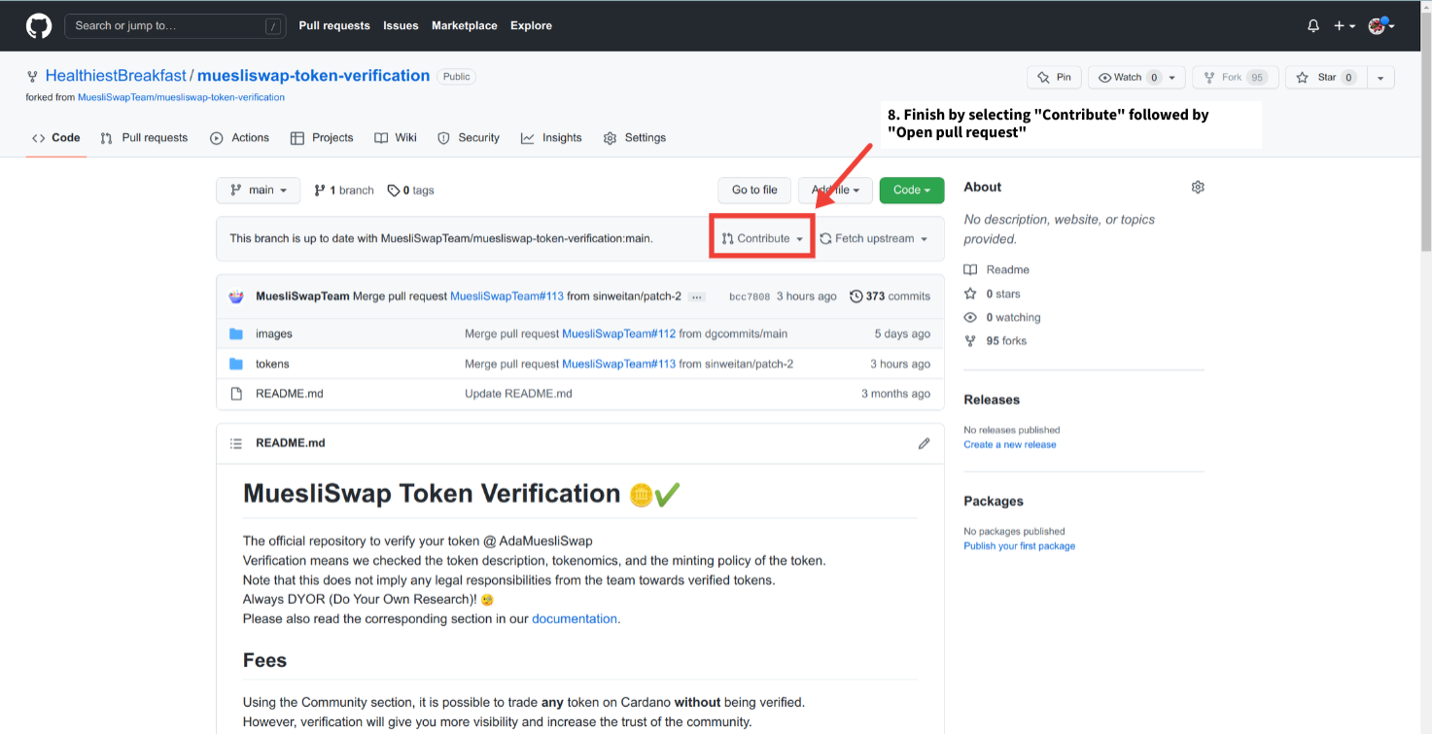Click Publish your first package
Viewport: 1432px width, 734px height.
coord(1020,546)
